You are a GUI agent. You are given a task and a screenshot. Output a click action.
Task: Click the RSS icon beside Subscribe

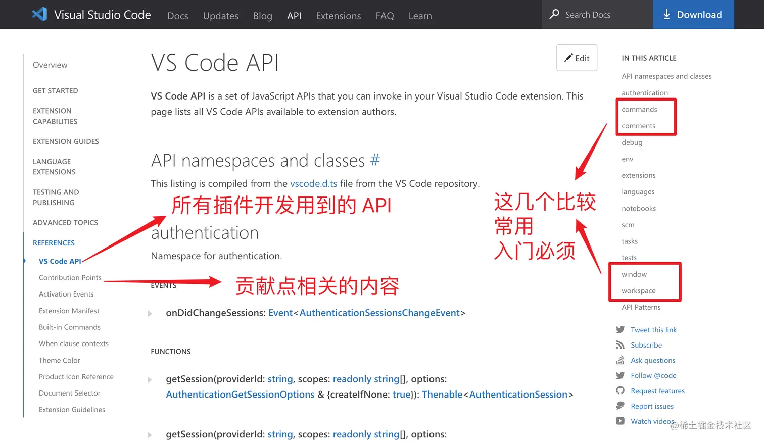(620, 345)
